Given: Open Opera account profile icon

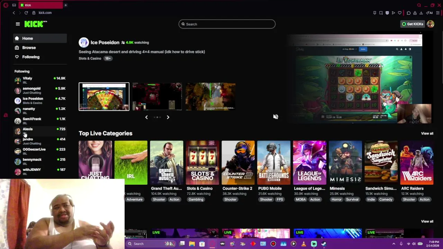Looking at the screenshot, I should 415,13.
